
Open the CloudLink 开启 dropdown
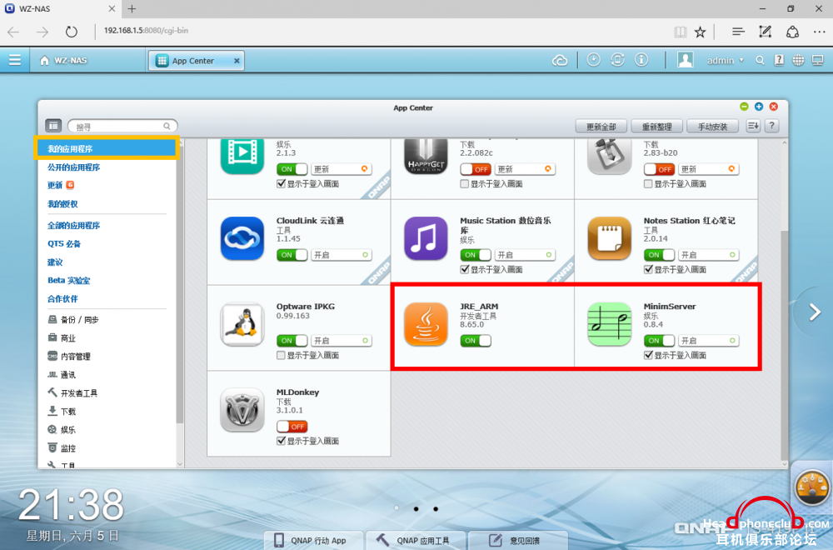point(341,255)
